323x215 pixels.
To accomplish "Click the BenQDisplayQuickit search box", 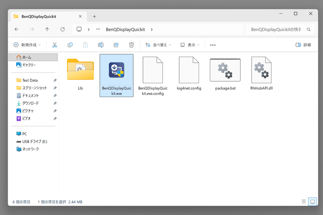I will point(276,29).
